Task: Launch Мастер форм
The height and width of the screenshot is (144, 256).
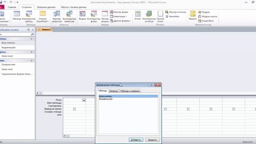Action: [119, 12]
